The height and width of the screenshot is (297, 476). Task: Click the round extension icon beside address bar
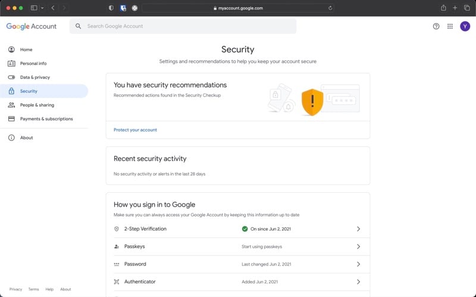click(x=134, y=8)
